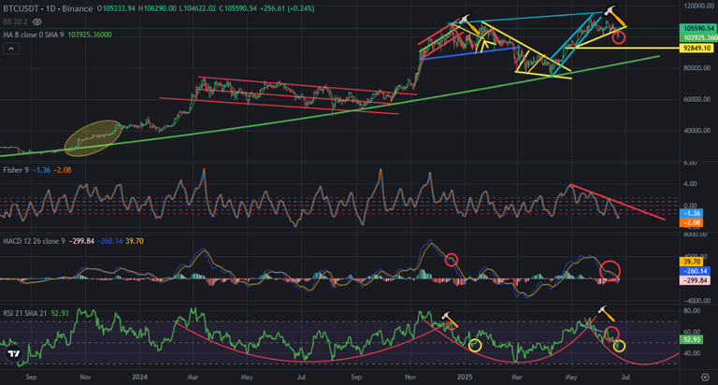Click the hammer icon on the RSI May peak
Image resolution: width=718 pixels, height=385 pixels.
pyautogui.click(x=607, y=314)
